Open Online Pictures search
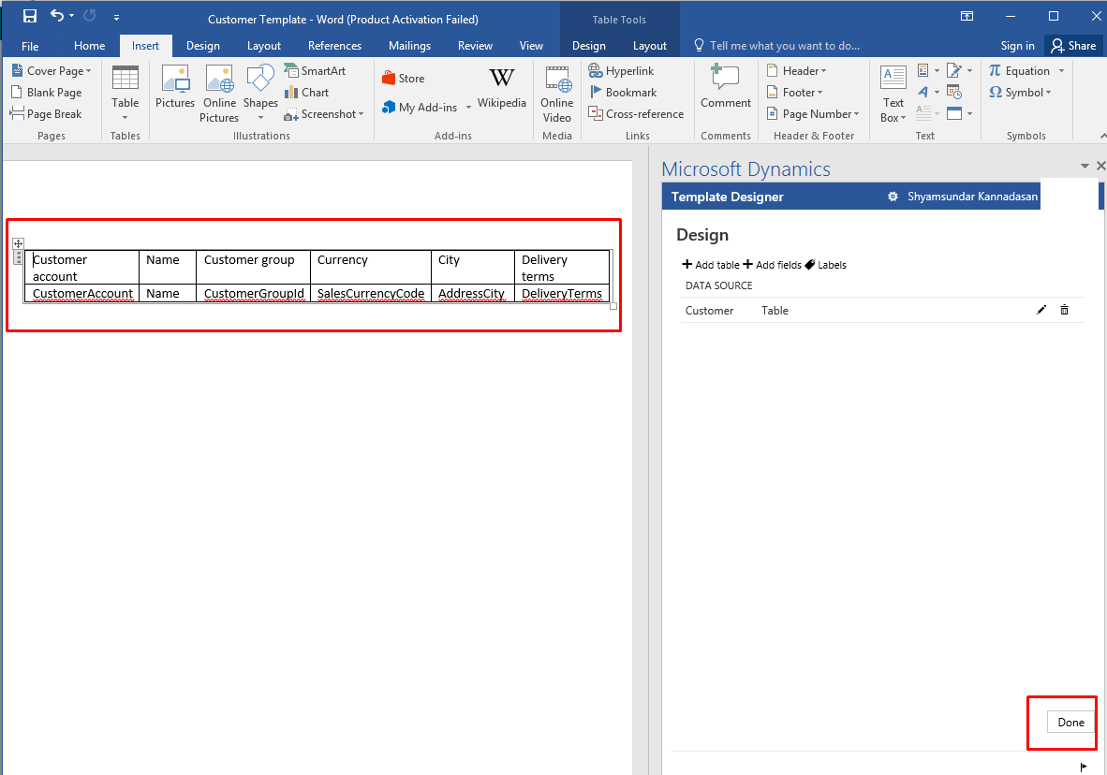1107x775 pixels. [219, 95]
